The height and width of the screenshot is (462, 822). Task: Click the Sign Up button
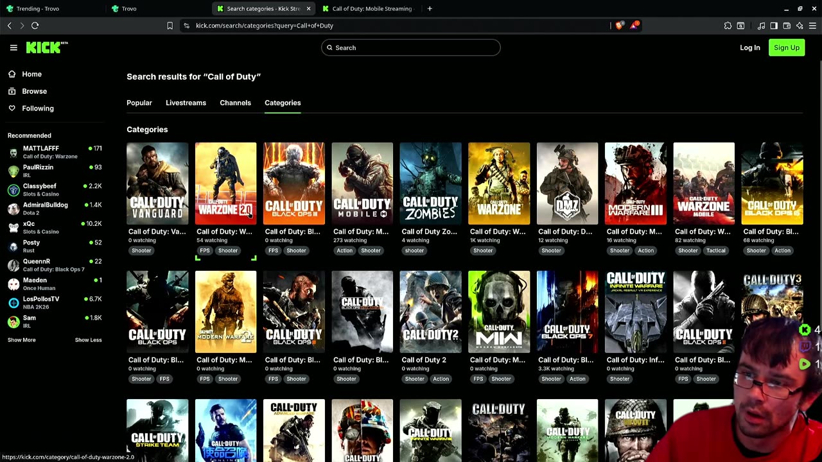pyautogui.click(x=787, y=47)
